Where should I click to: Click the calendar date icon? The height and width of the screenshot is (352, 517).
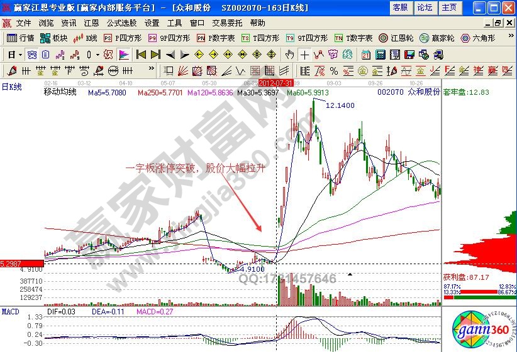coord(367,54)
